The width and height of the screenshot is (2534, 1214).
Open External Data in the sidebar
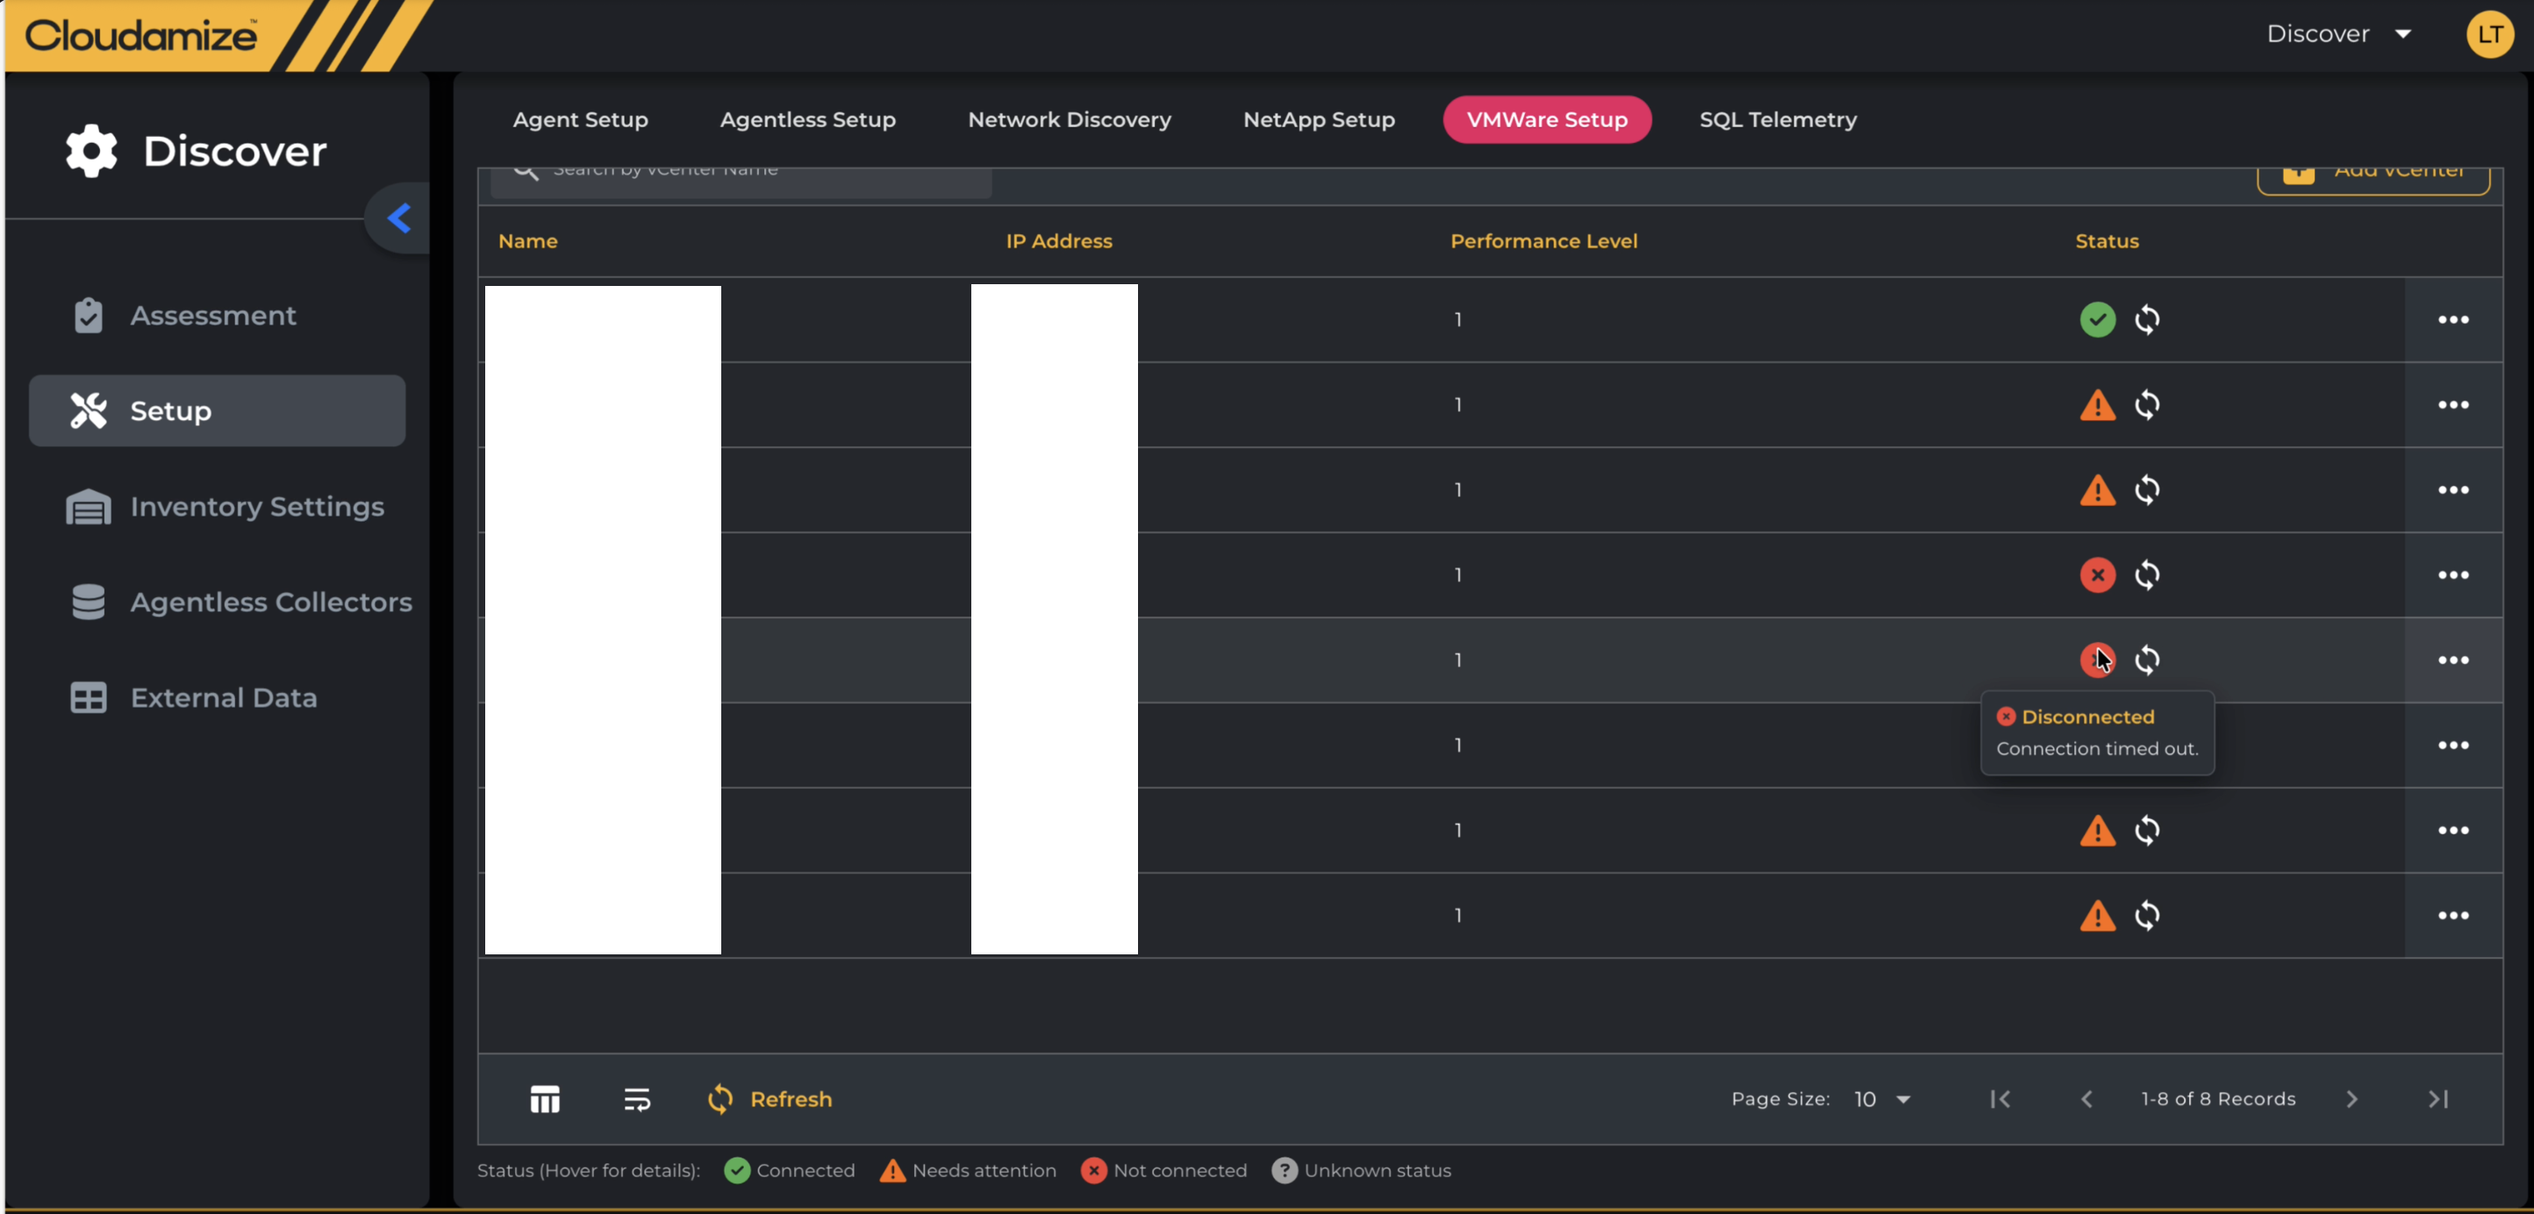coord(193,697)
